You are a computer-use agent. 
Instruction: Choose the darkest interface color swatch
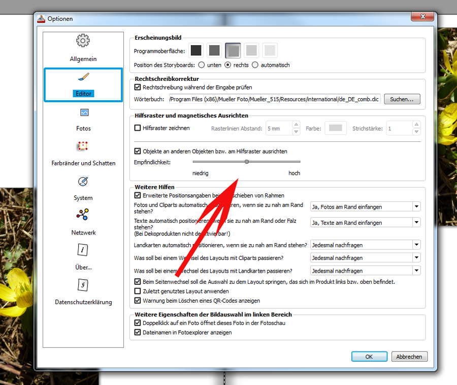coord(196,50)
